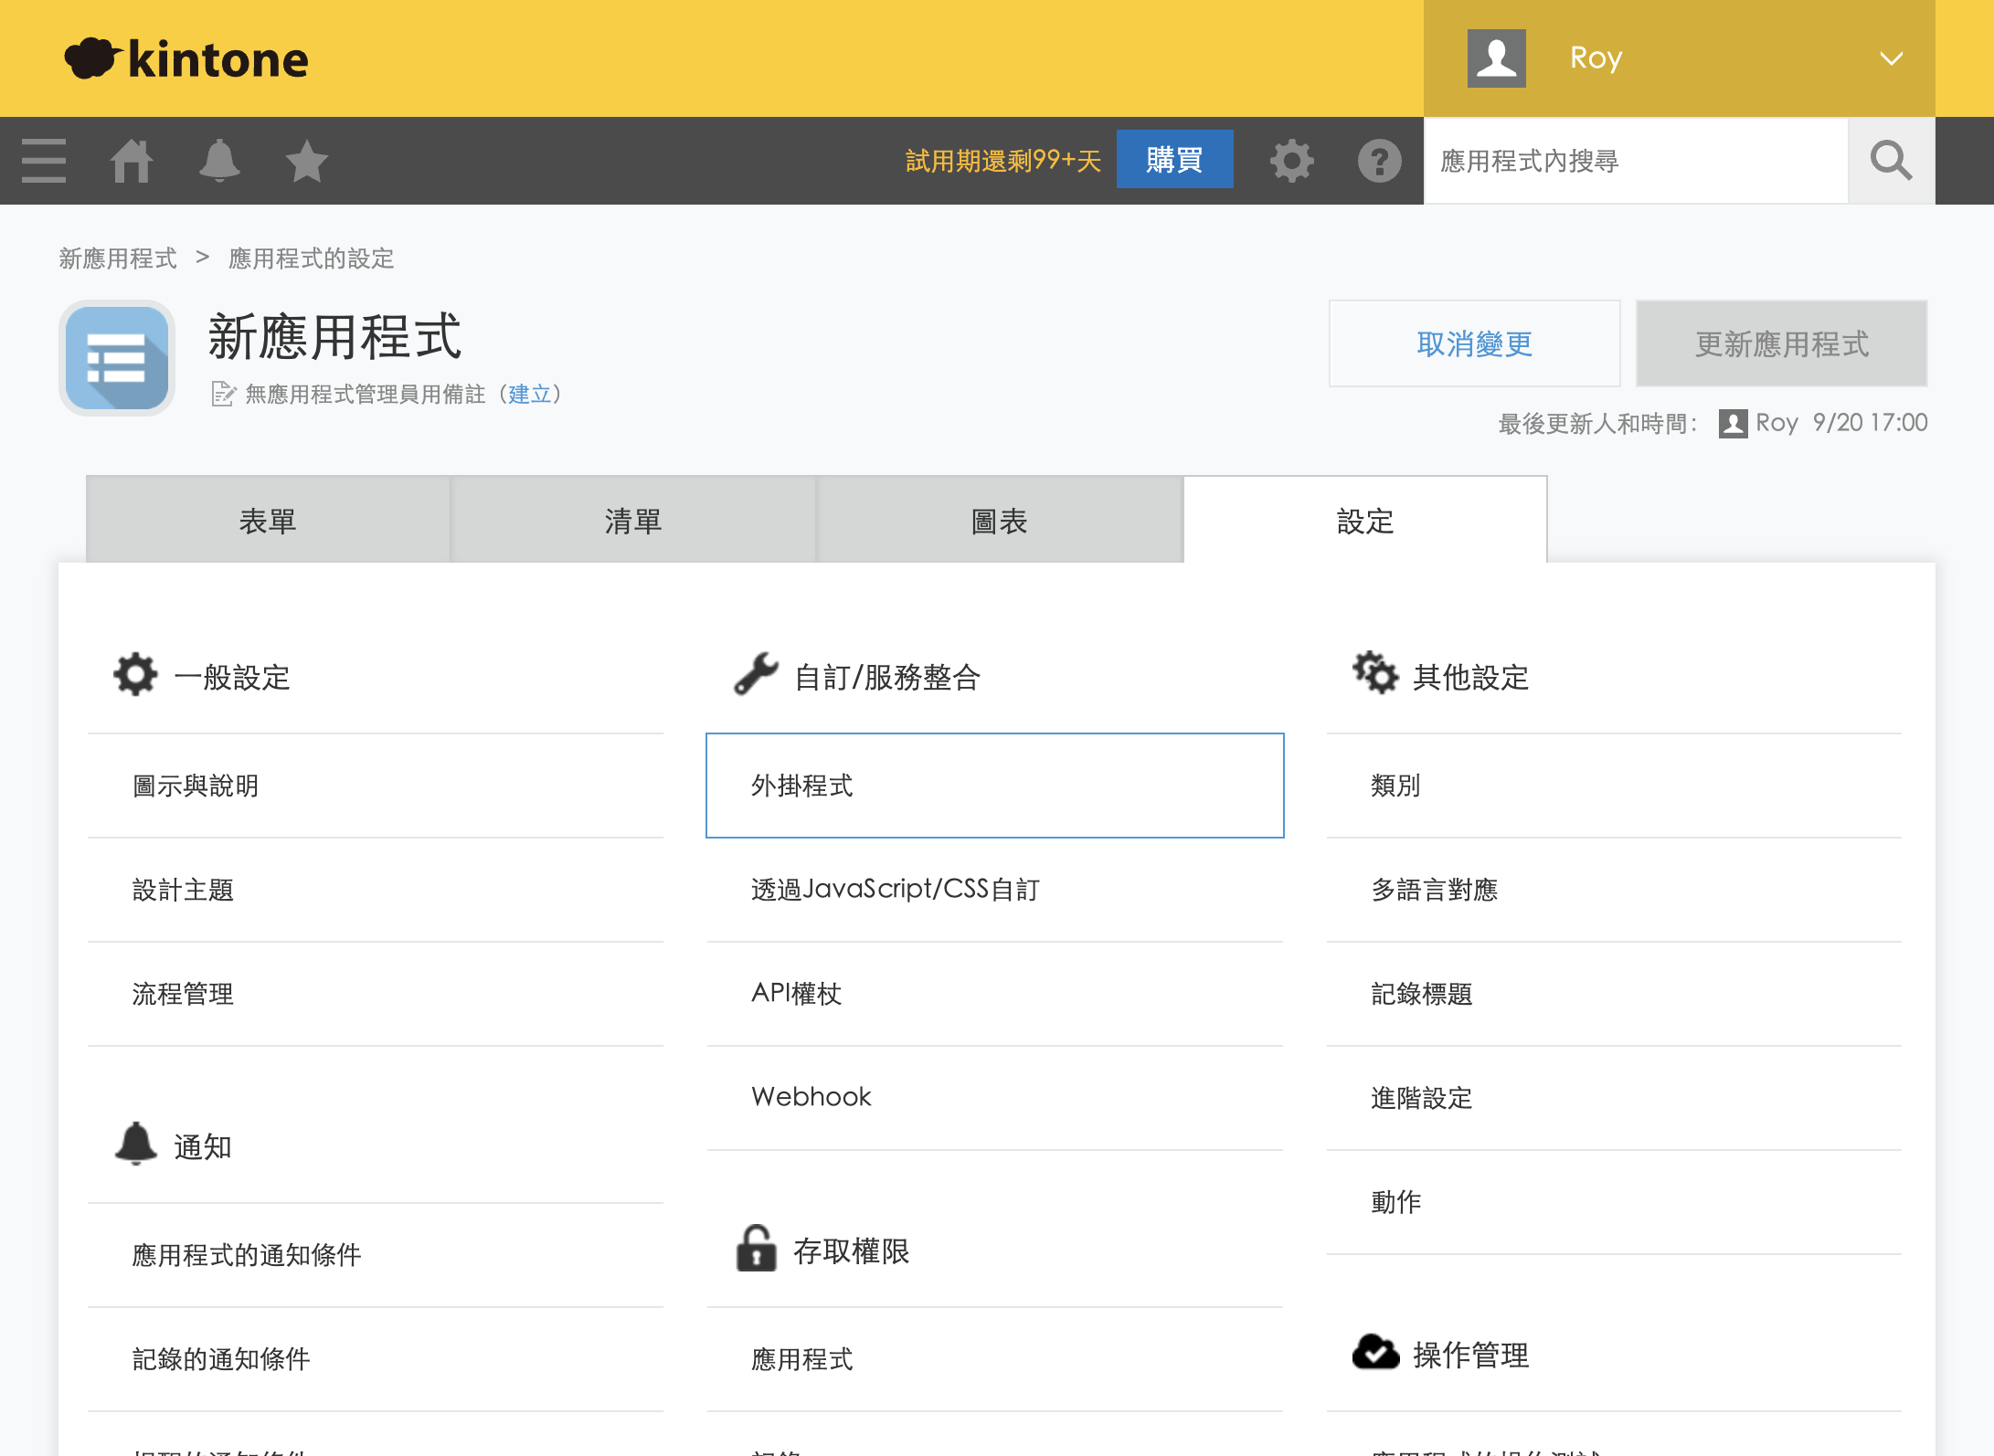Open notifications bell in the toolbar
The image size is (1994, 1456).
pos(219,161)
